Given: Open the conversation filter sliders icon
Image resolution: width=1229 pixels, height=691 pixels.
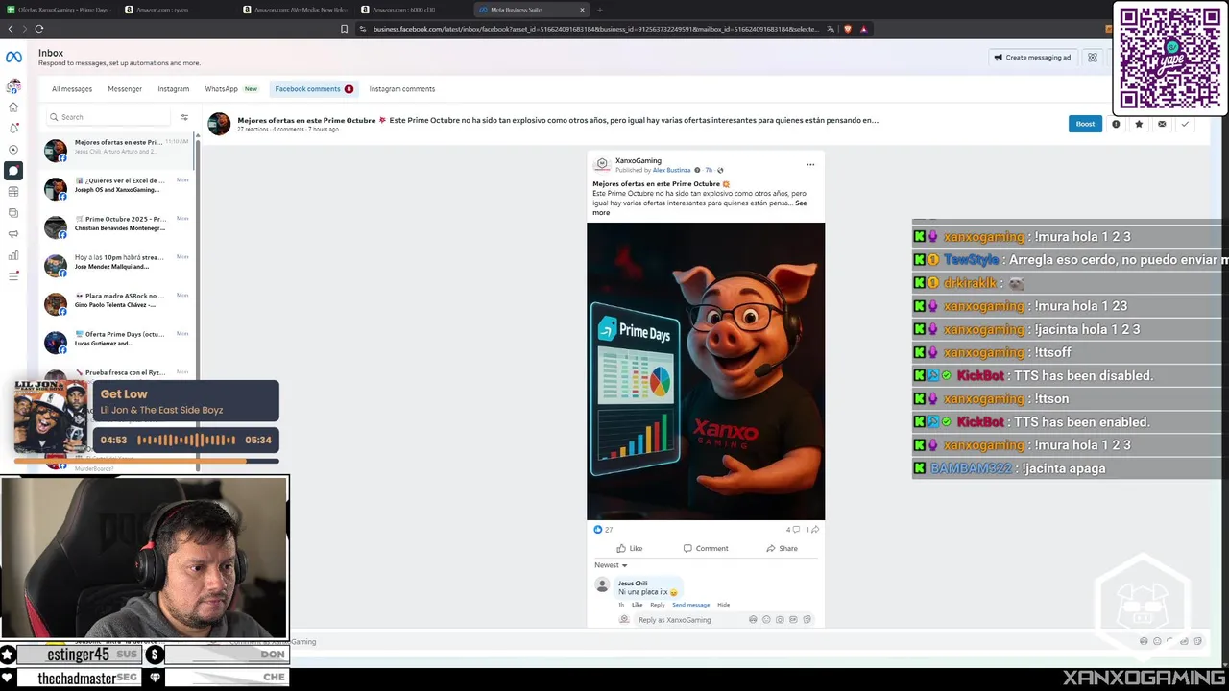Looking at the screenshot, I should click(x=184, y=117).
